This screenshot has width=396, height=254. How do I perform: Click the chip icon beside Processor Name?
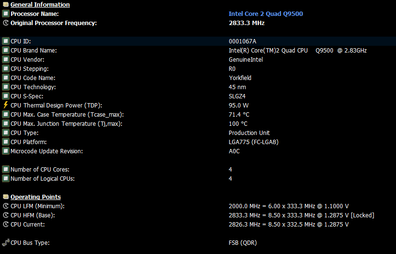point(6,13)
